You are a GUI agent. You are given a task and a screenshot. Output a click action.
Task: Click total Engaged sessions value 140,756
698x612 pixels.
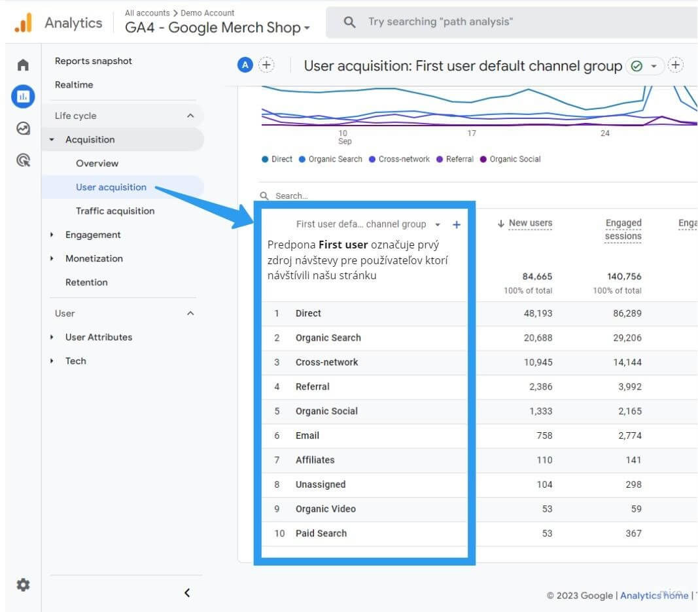624,277
